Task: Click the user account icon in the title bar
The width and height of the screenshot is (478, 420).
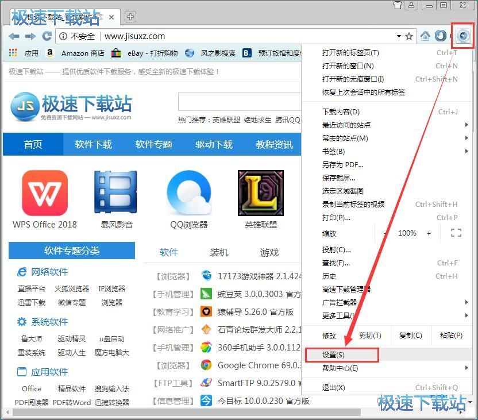Action: [411, 5]
